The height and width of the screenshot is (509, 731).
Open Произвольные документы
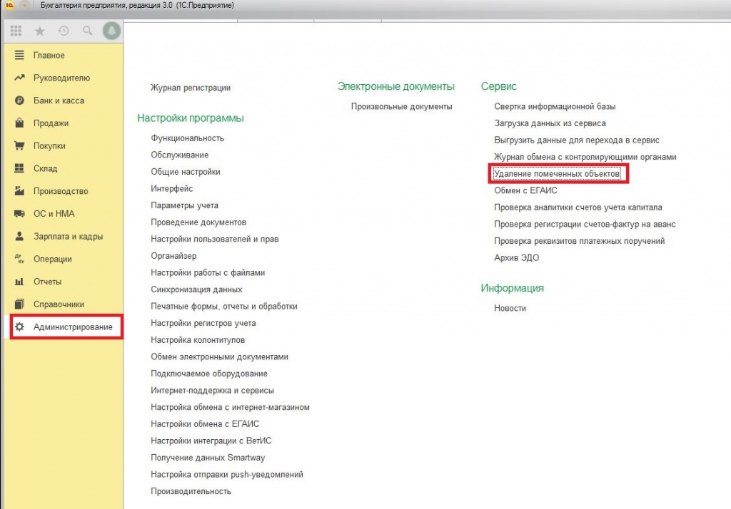point(401,107)
